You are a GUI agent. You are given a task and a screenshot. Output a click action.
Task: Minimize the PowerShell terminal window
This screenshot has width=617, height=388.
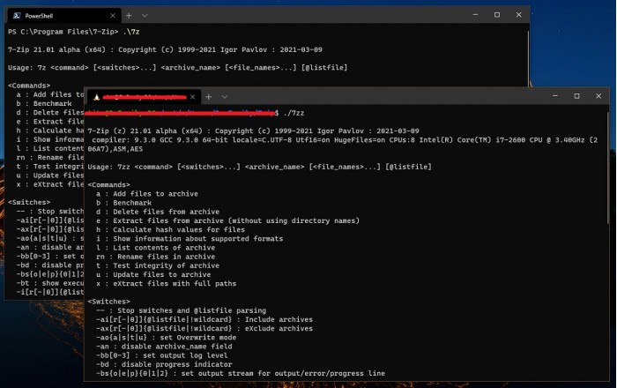pos(475,15)
